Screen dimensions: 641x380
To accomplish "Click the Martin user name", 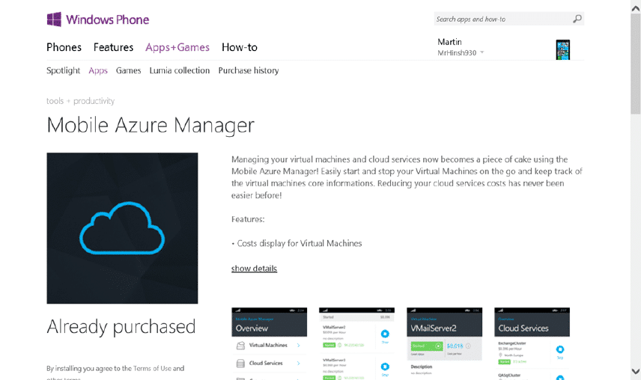I will pyautogui.click(x=450, y=42).
